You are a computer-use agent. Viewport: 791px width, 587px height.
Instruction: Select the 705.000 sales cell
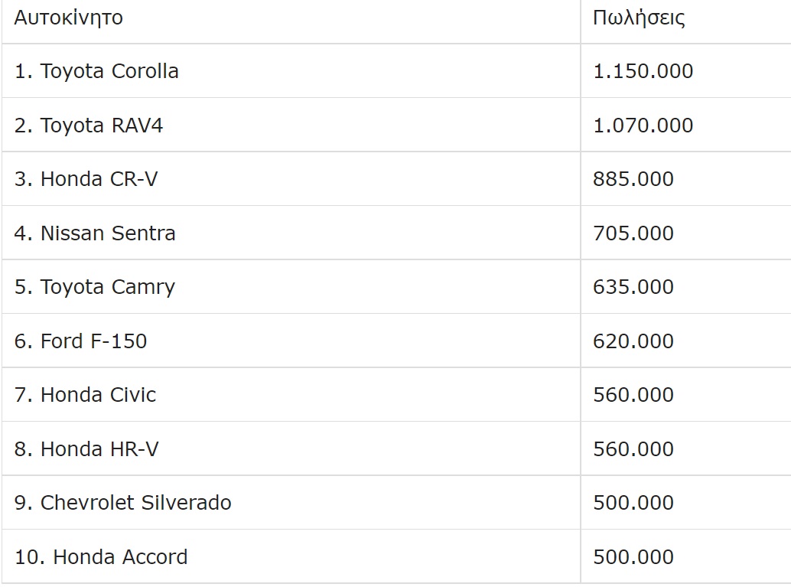633,233
